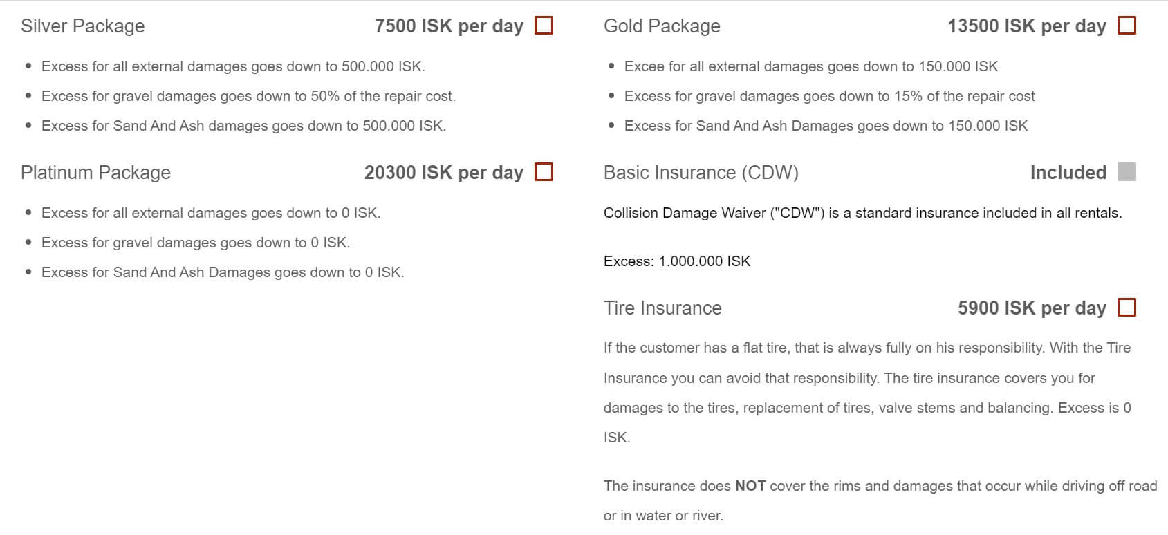Select the Tire Insurance checkbox

(x=1127, y=308)
